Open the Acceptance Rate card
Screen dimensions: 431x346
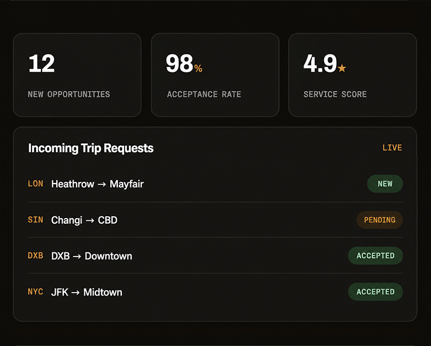215,75
